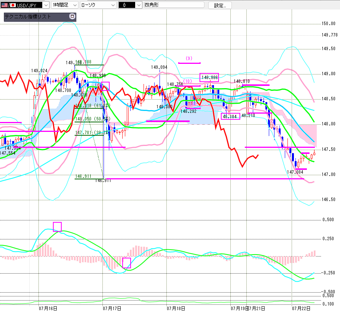Click the 四角形 shape field
The image size is (340, 312).
click(174, 5)
